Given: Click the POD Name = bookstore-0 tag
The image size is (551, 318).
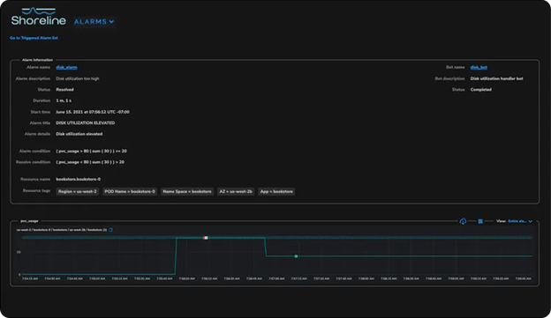Looking at the screenshot, I should [x=130, y=191].
